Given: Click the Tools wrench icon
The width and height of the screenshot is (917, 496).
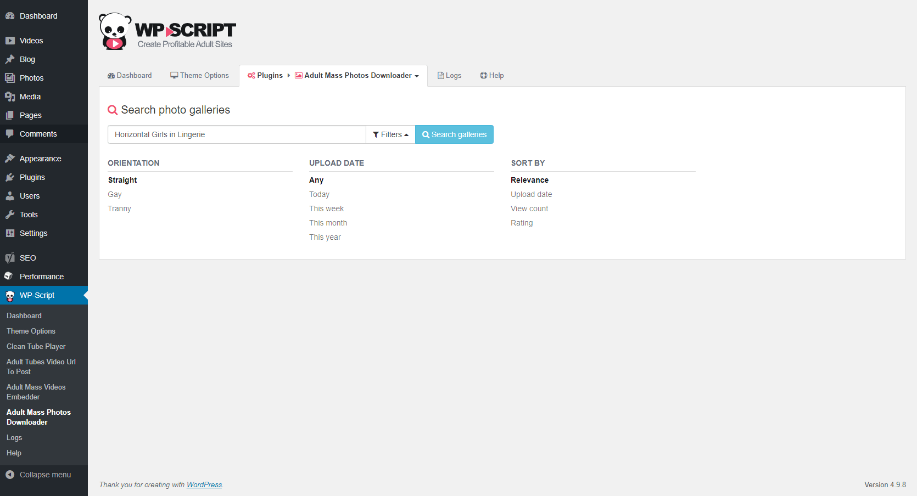Looking at the screenshot, I should (10, 215).
